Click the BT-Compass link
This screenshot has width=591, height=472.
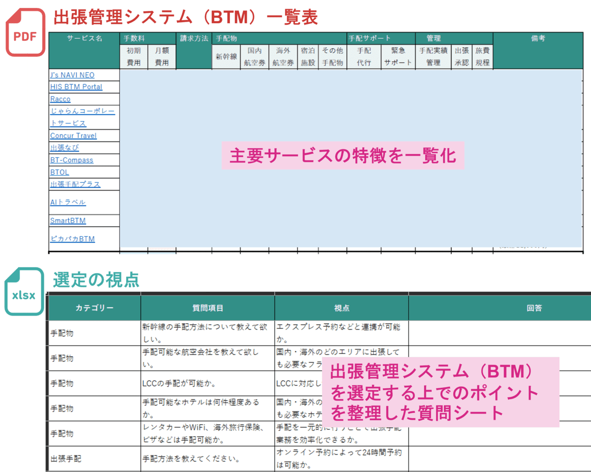71,160
